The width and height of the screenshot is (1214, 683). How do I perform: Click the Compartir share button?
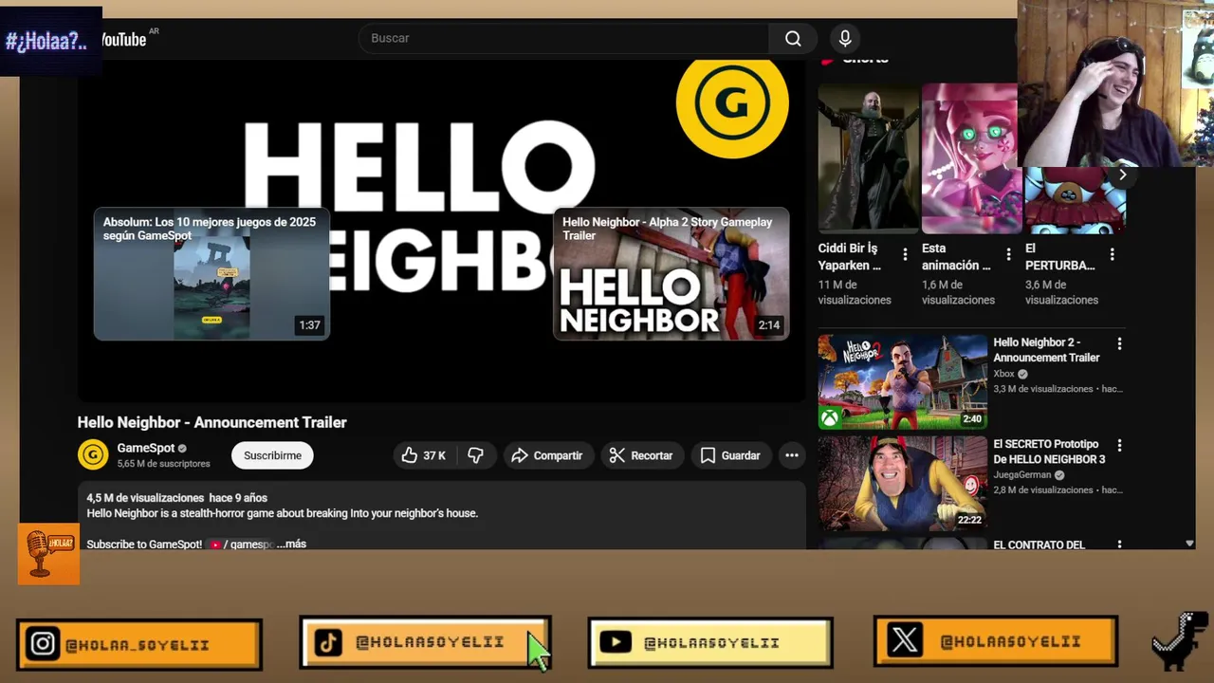coord(547,455)
